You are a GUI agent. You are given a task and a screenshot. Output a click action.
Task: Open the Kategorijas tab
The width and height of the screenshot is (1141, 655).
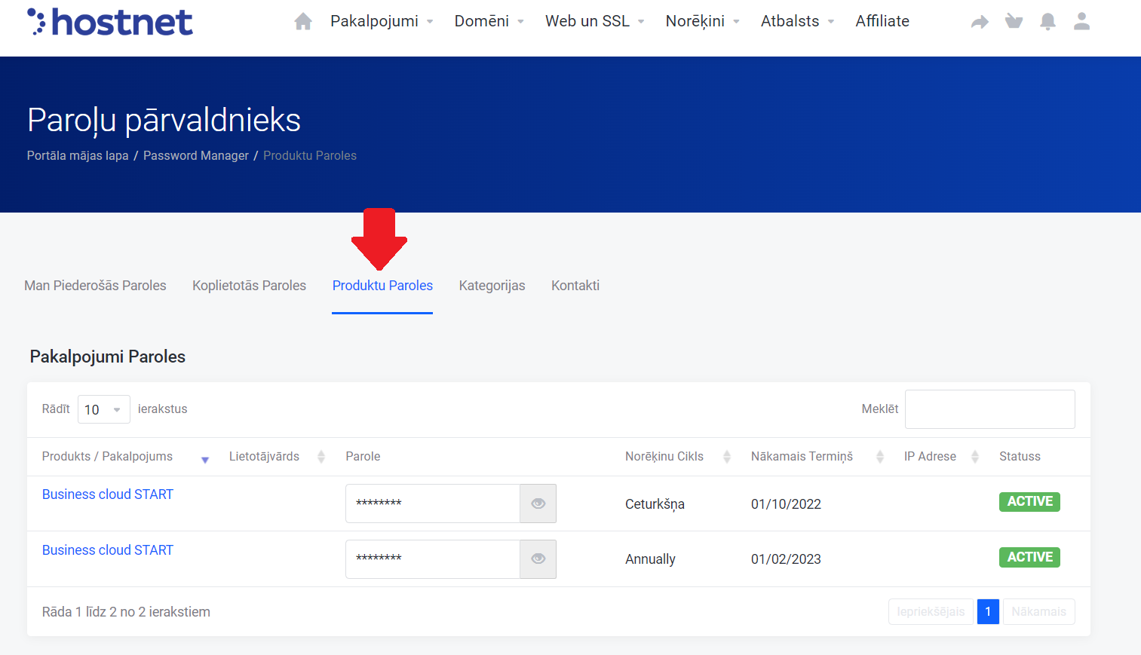click(x=492, y=286)
